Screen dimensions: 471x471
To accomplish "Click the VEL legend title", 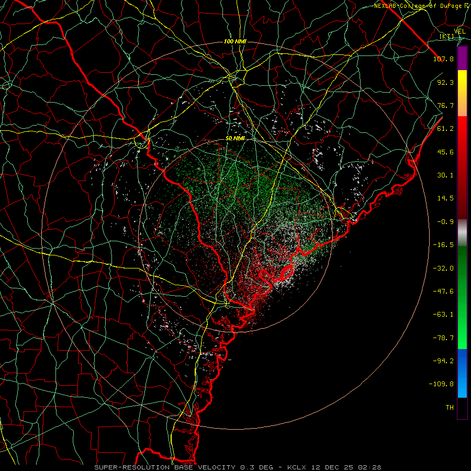I will point(459,31).
